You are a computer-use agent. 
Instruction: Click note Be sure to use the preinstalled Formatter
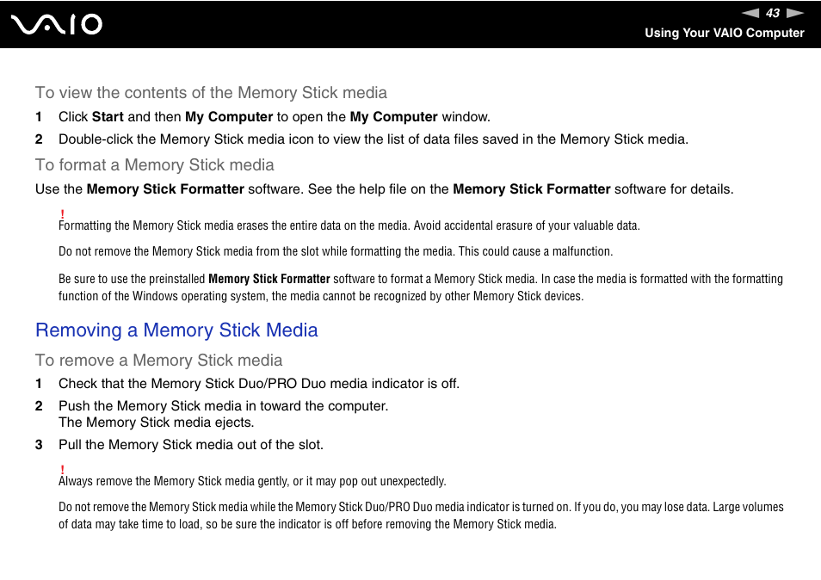pyautogui.click(x=421, y=287)
